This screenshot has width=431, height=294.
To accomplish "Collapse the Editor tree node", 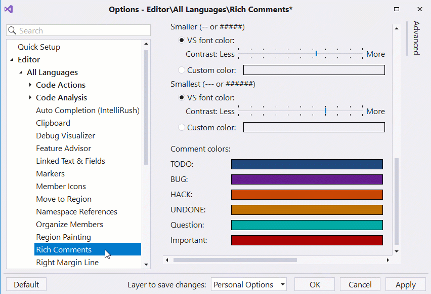I will pyautogui.click(x=12, y=60).
